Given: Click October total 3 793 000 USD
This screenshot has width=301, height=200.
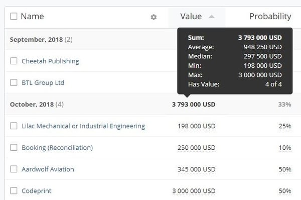Looking at the screenshot, I should pos(194,105).
